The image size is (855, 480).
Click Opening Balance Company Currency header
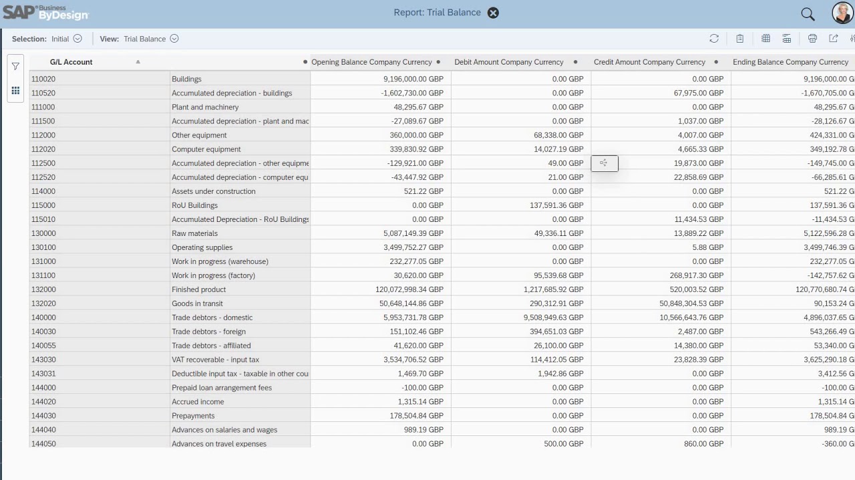point(371,62)
